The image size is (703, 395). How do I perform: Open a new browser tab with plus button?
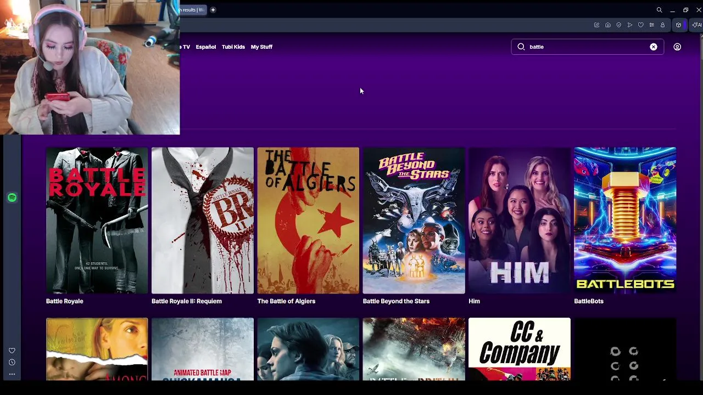[213, 10]
